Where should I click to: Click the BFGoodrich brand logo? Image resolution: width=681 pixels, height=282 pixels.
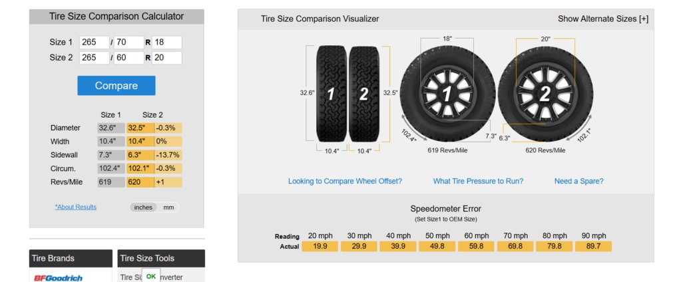pyautogui.click(x=58, y=277)
